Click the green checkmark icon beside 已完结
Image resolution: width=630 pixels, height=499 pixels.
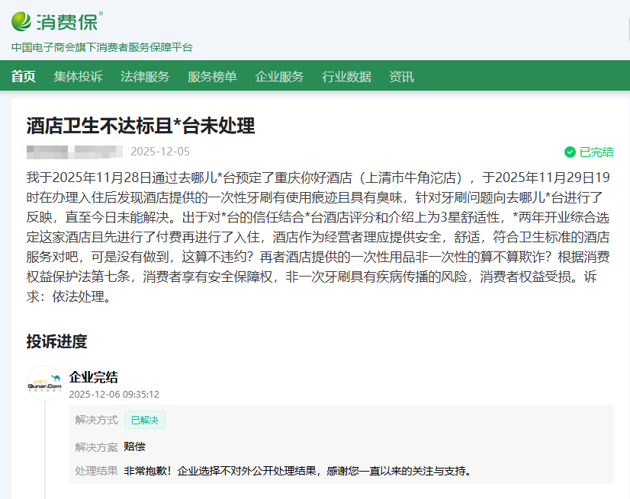[x=570, y=152]
